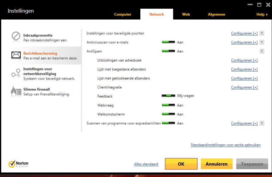
Task: Click the Alles standaard link
Action: [x=146, y=164]
